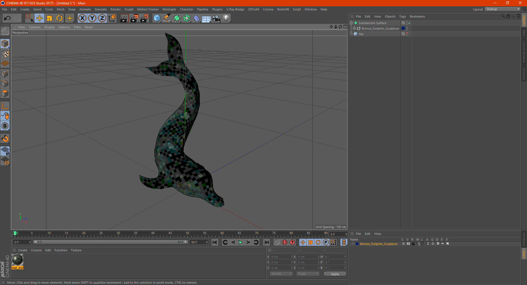Go to the start of animation
Screen dimensions: 527x285
click(x=215, y=242)
